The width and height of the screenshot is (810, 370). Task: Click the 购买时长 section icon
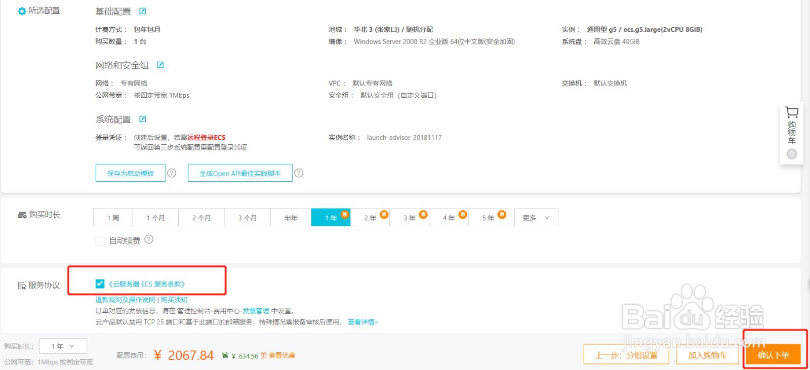[x=22, y=215]
